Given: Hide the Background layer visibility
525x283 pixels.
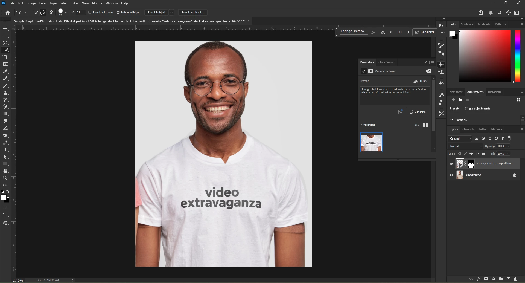Looking at the screenshot, I should [451, 175].
